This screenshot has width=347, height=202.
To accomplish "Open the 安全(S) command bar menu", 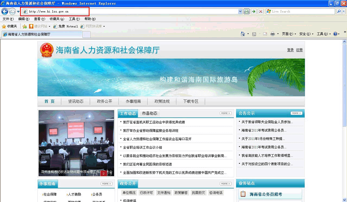I will pos(306,34).
